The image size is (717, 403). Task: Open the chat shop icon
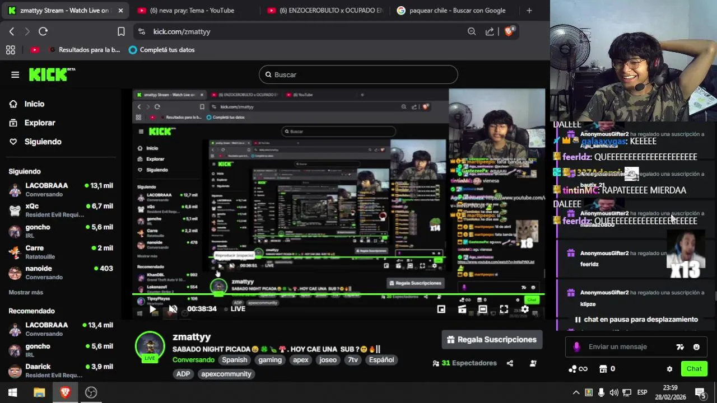point(603,369)
